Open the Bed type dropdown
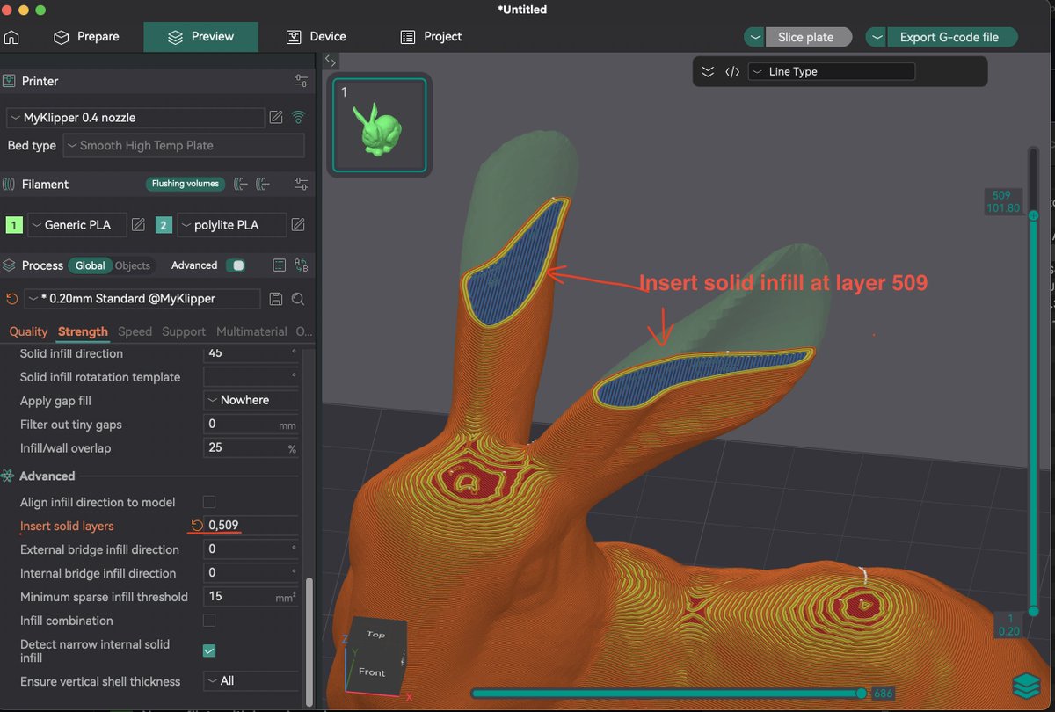The width and height of the screenshot is (1055, 712). coord(184,146)
